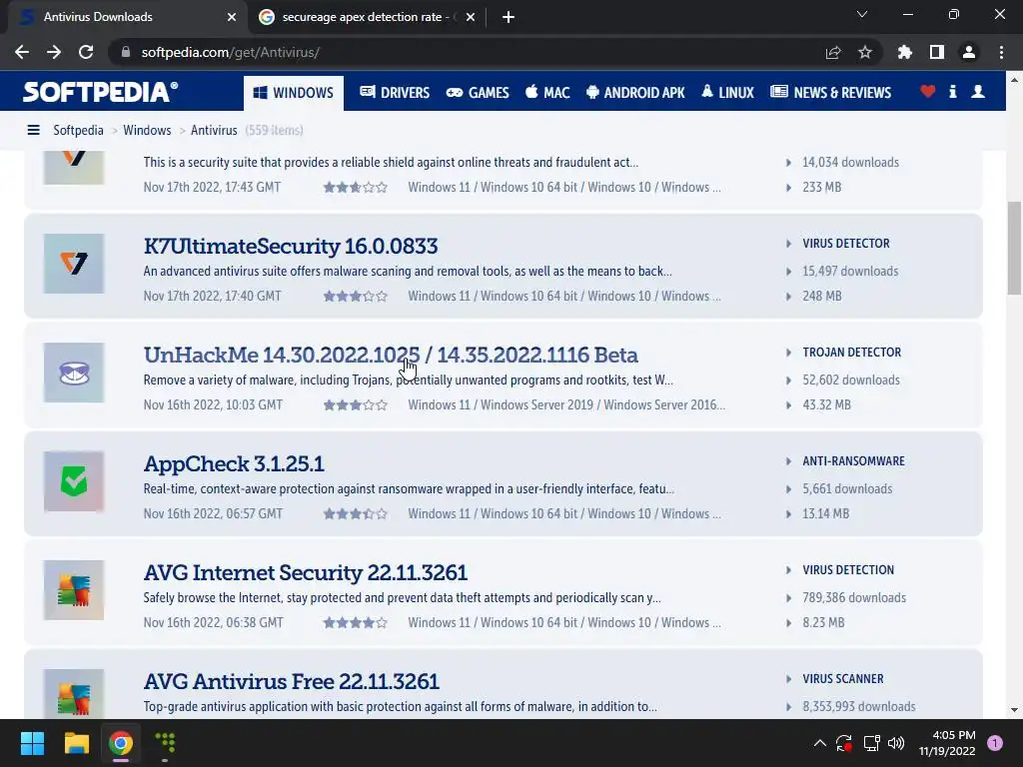Image resolution: width=1023 pixels, height=767 pixels.
Task: Go back with the browser back arrow
Action: [22, 52]
